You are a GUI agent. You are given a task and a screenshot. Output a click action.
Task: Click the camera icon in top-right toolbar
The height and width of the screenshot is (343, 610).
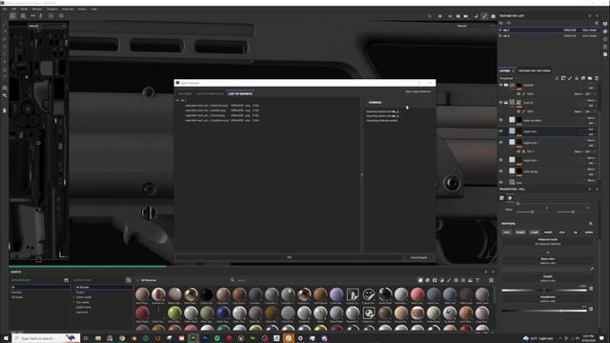tap(466, 16)
